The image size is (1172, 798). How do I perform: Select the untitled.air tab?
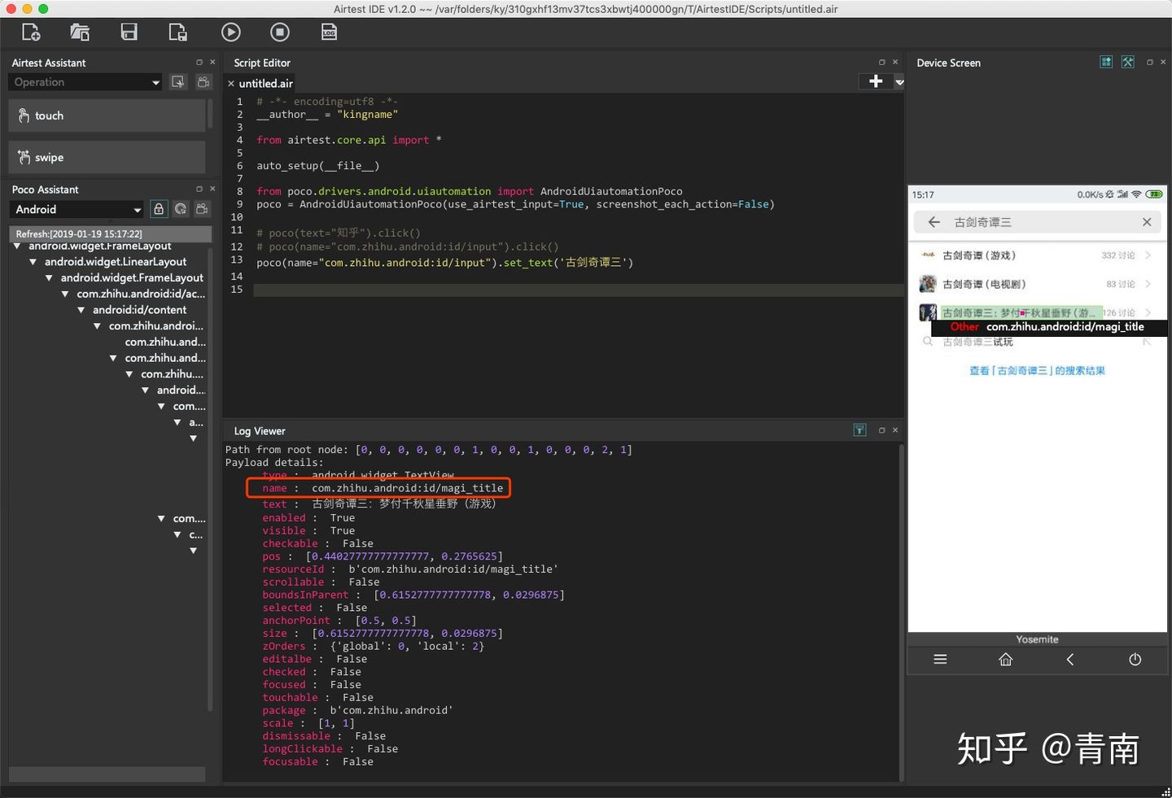(266, 84)
